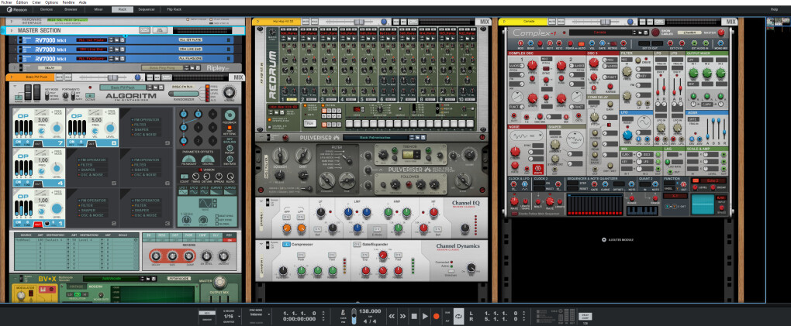Toggle the loop button in transport

(460, 316)
